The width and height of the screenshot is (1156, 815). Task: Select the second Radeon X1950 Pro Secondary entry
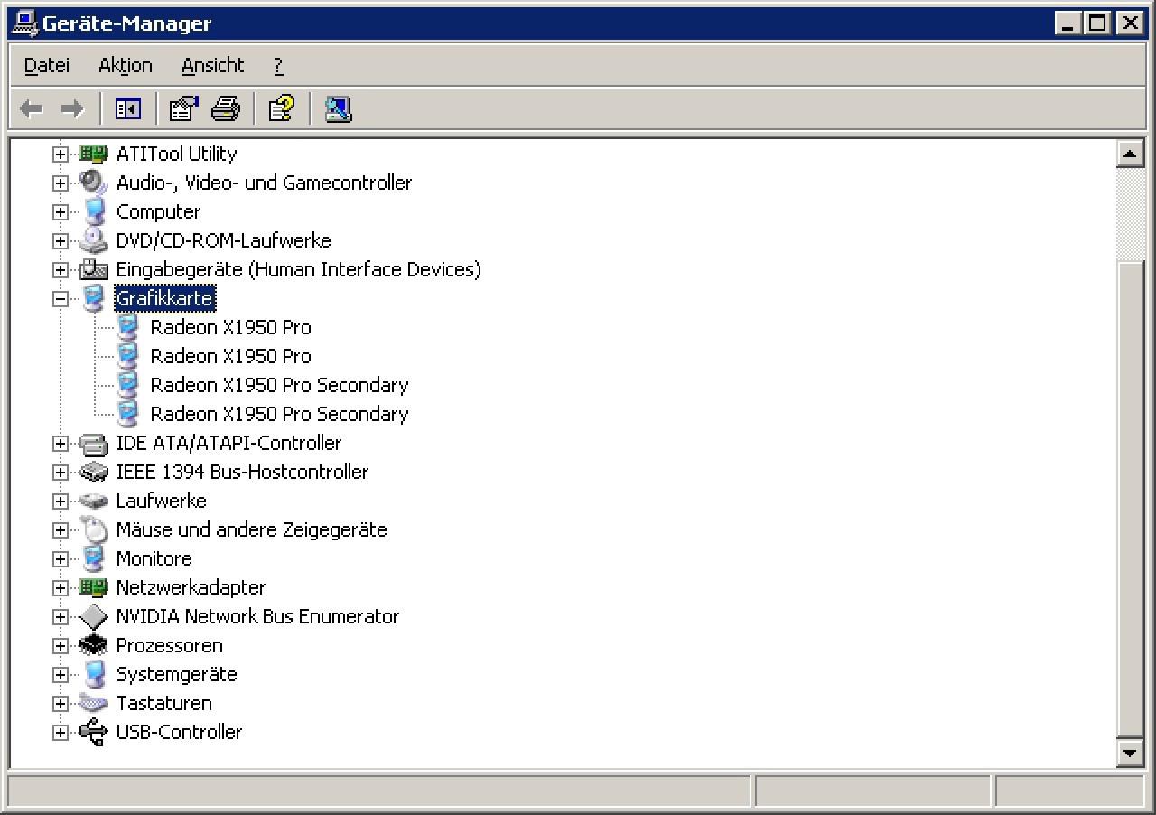279,414
